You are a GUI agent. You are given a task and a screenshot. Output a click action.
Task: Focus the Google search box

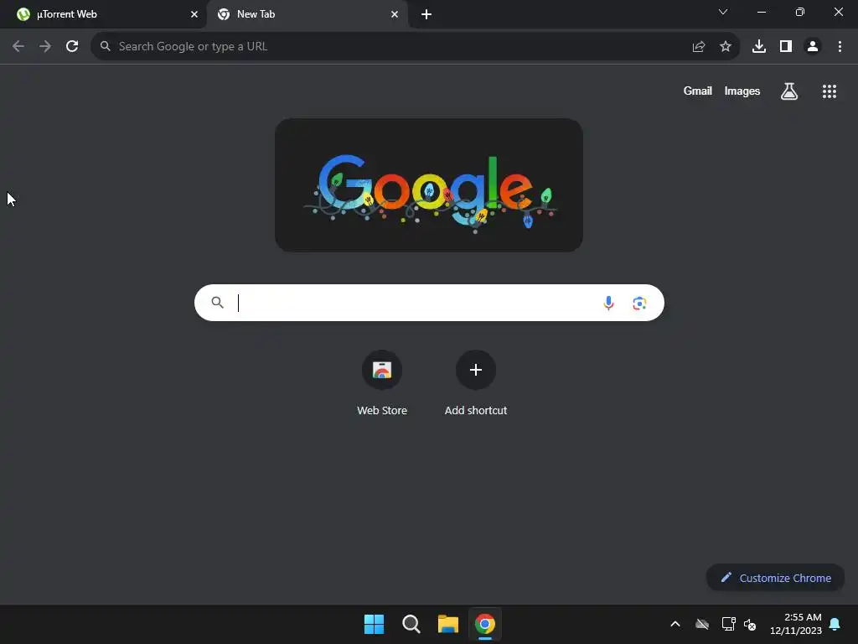pyautogui.click(x=430, y=303)
